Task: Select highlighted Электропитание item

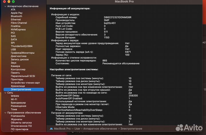Action: (24, 89)
